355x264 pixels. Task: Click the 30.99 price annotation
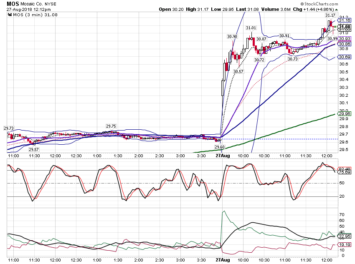click(x=332, y=39)
